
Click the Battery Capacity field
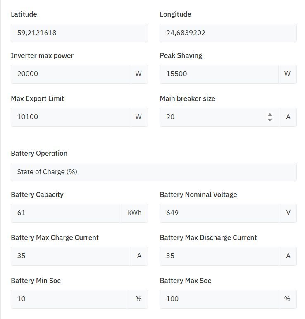tap(67, 213)
